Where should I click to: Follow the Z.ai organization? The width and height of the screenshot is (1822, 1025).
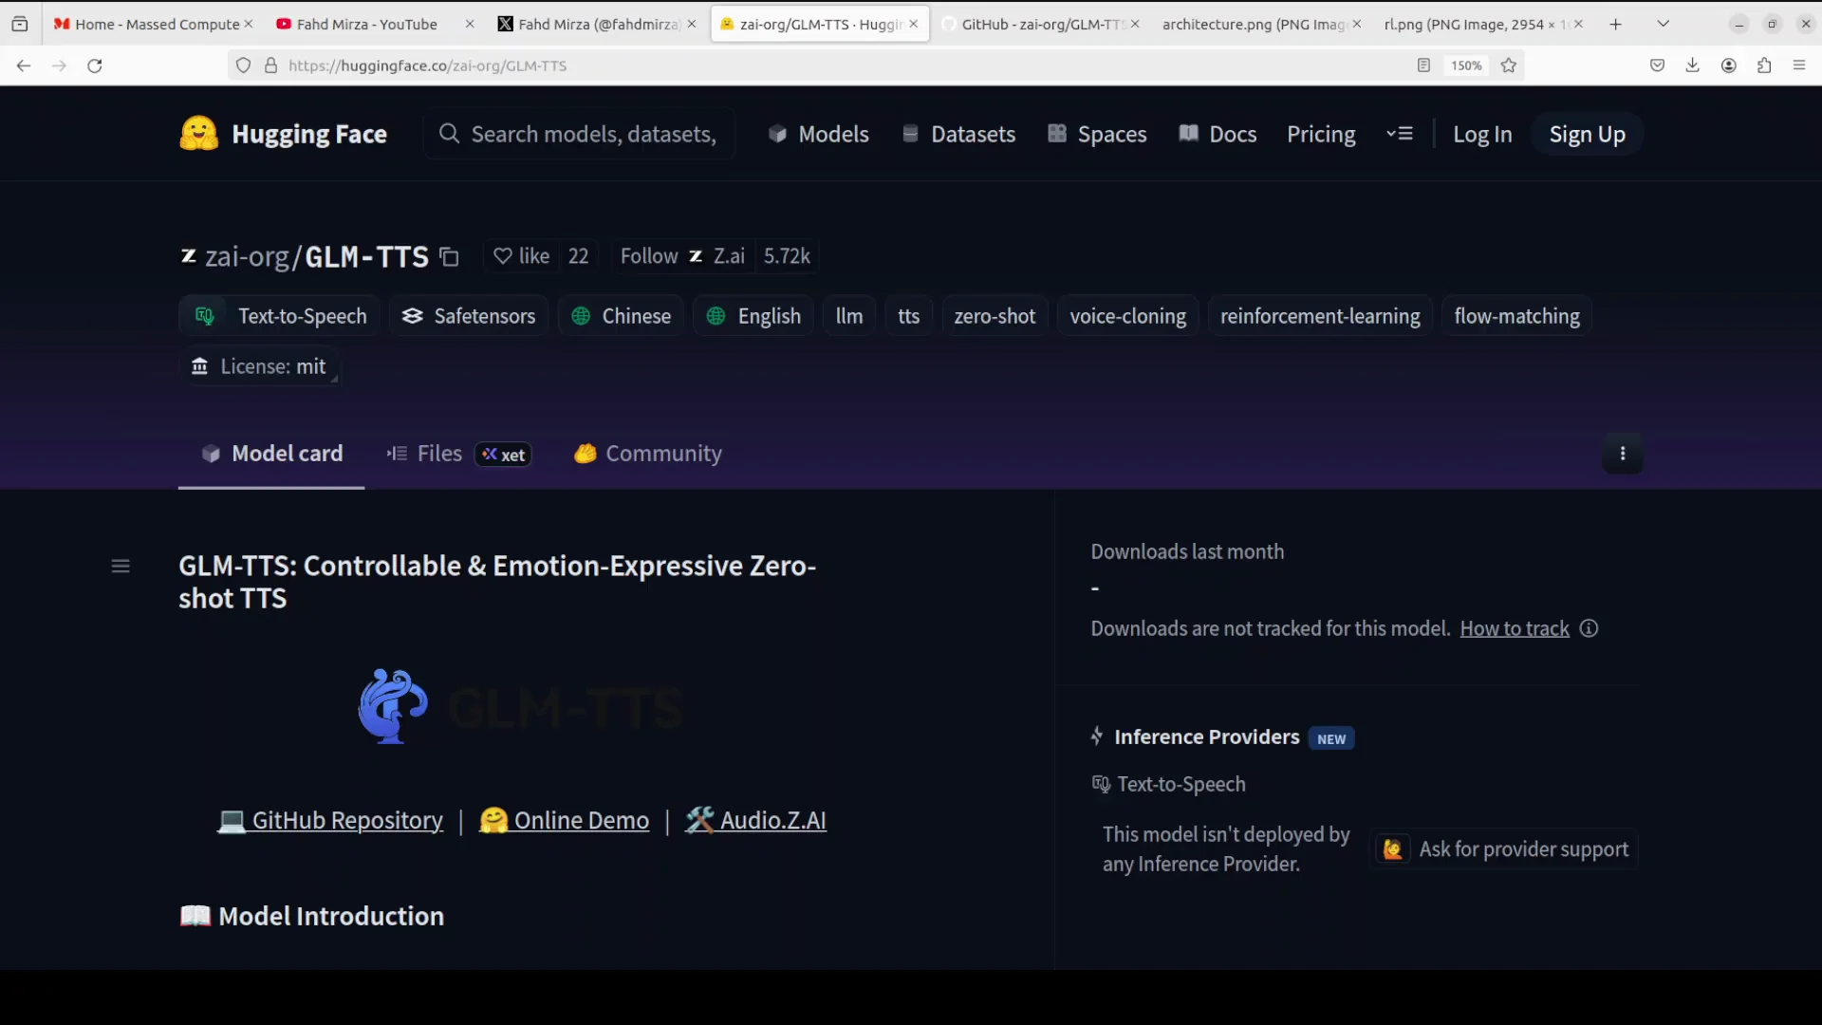coord(649,256)
